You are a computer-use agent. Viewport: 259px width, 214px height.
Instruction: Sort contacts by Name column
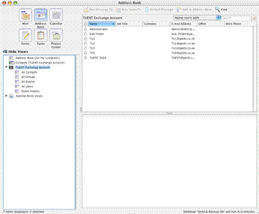tap(101, 24)
